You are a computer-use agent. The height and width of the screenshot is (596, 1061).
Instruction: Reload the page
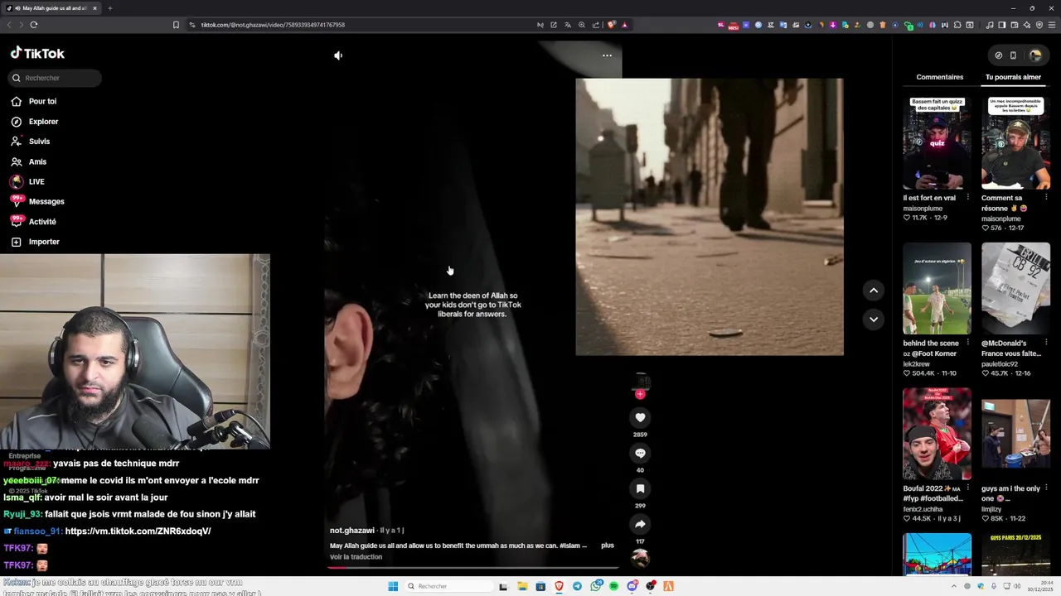point(34,25)
